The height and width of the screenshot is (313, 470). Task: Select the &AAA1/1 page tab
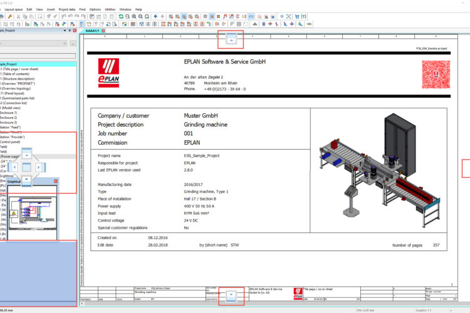(x=92, y=31)
